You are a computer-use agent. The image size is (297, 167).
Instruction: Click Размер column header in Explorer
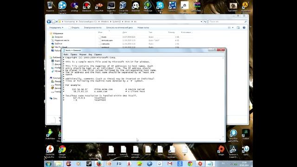pyautogui.click(x=171, y=32)
